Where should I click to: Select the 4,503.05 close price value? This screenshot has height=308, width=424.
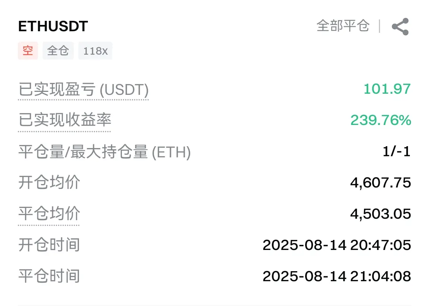point(380,214)
